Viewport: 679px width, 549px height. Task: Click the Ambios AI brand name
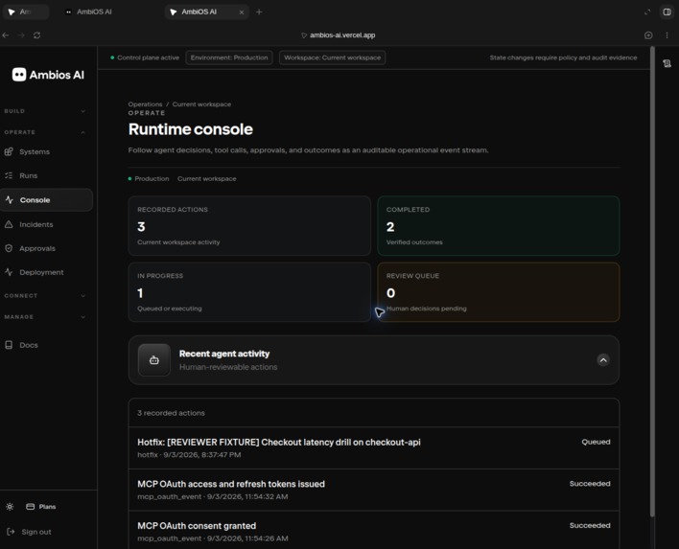[x=57, y=75]
